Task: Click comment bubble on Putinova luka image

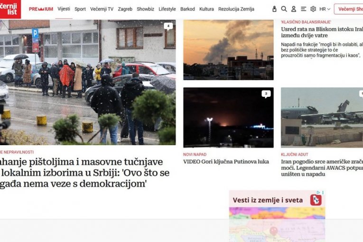Action: tap(266, 94)
